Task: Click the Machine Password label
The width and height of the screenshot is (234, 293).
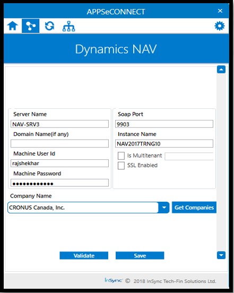Action: tap(37, 174)
